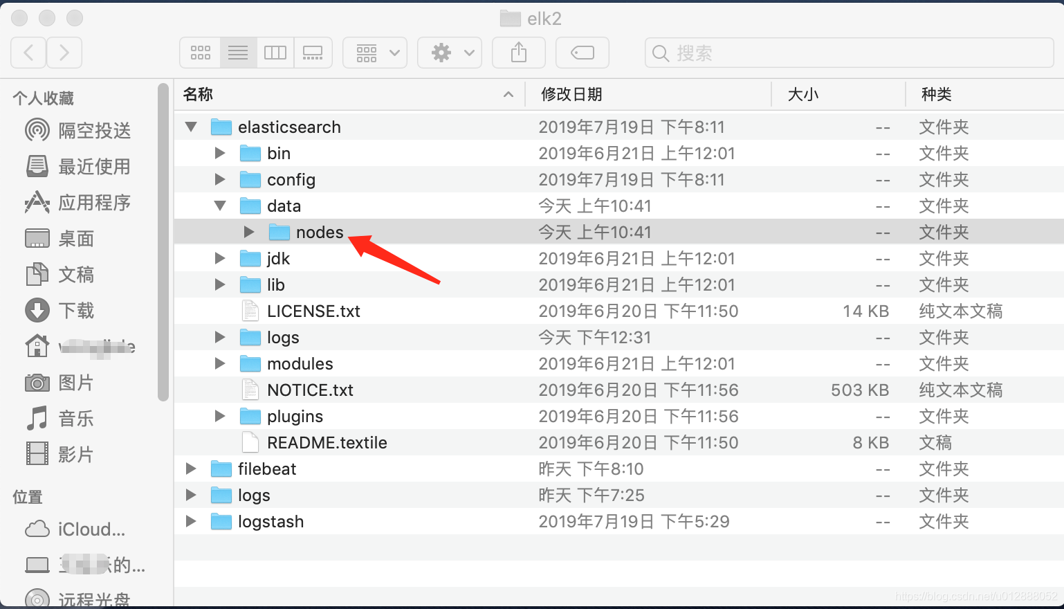Open 远程光盘 in the sidebar

coord(78,599)
